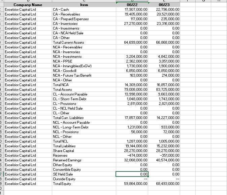Select the Total Assets item cell
Screen dimensions: 227x195
click(x=84, y=89)
